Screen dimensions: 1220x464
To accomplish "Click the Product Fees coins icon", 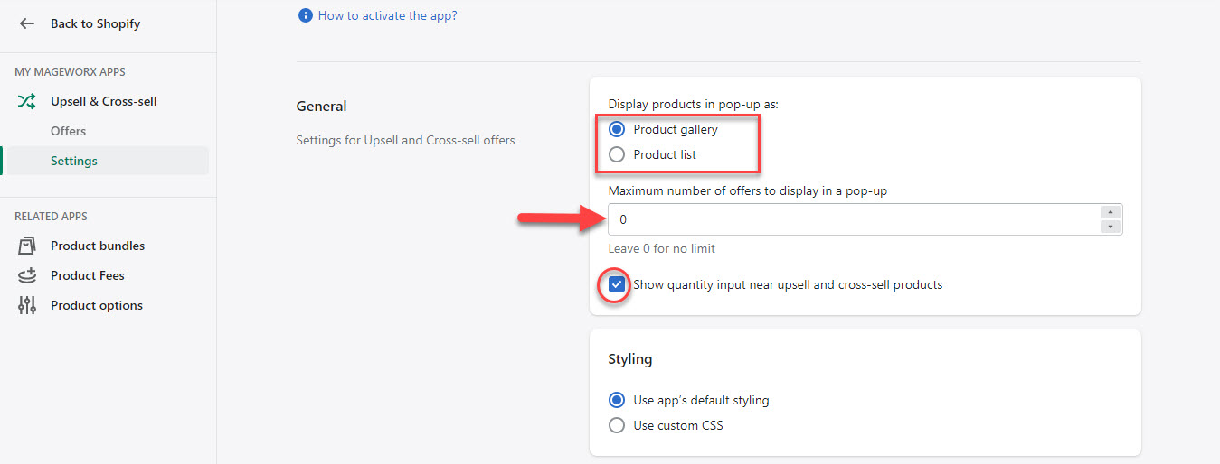I will coord(27,275).
